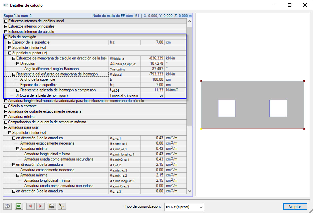Collapse en dirección 1 de la armadura
This screenshot has width=313, height=213.
14,138
